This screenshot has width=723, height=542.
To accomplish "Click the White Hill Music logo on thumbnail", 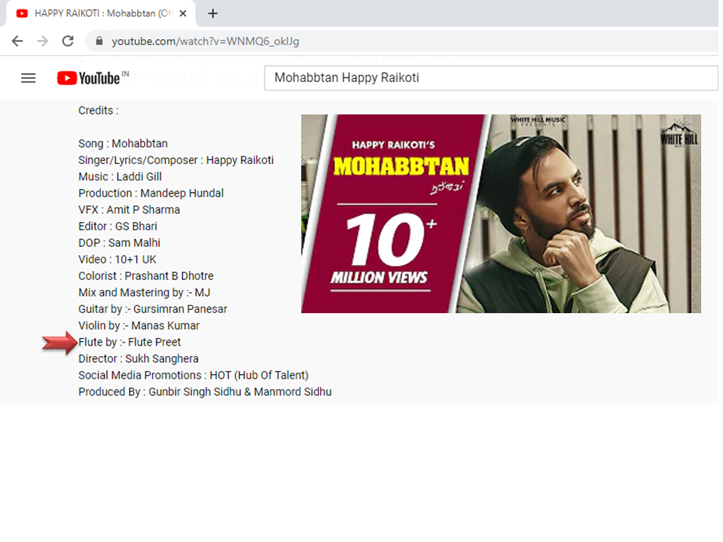I will (x=676, y=135).
